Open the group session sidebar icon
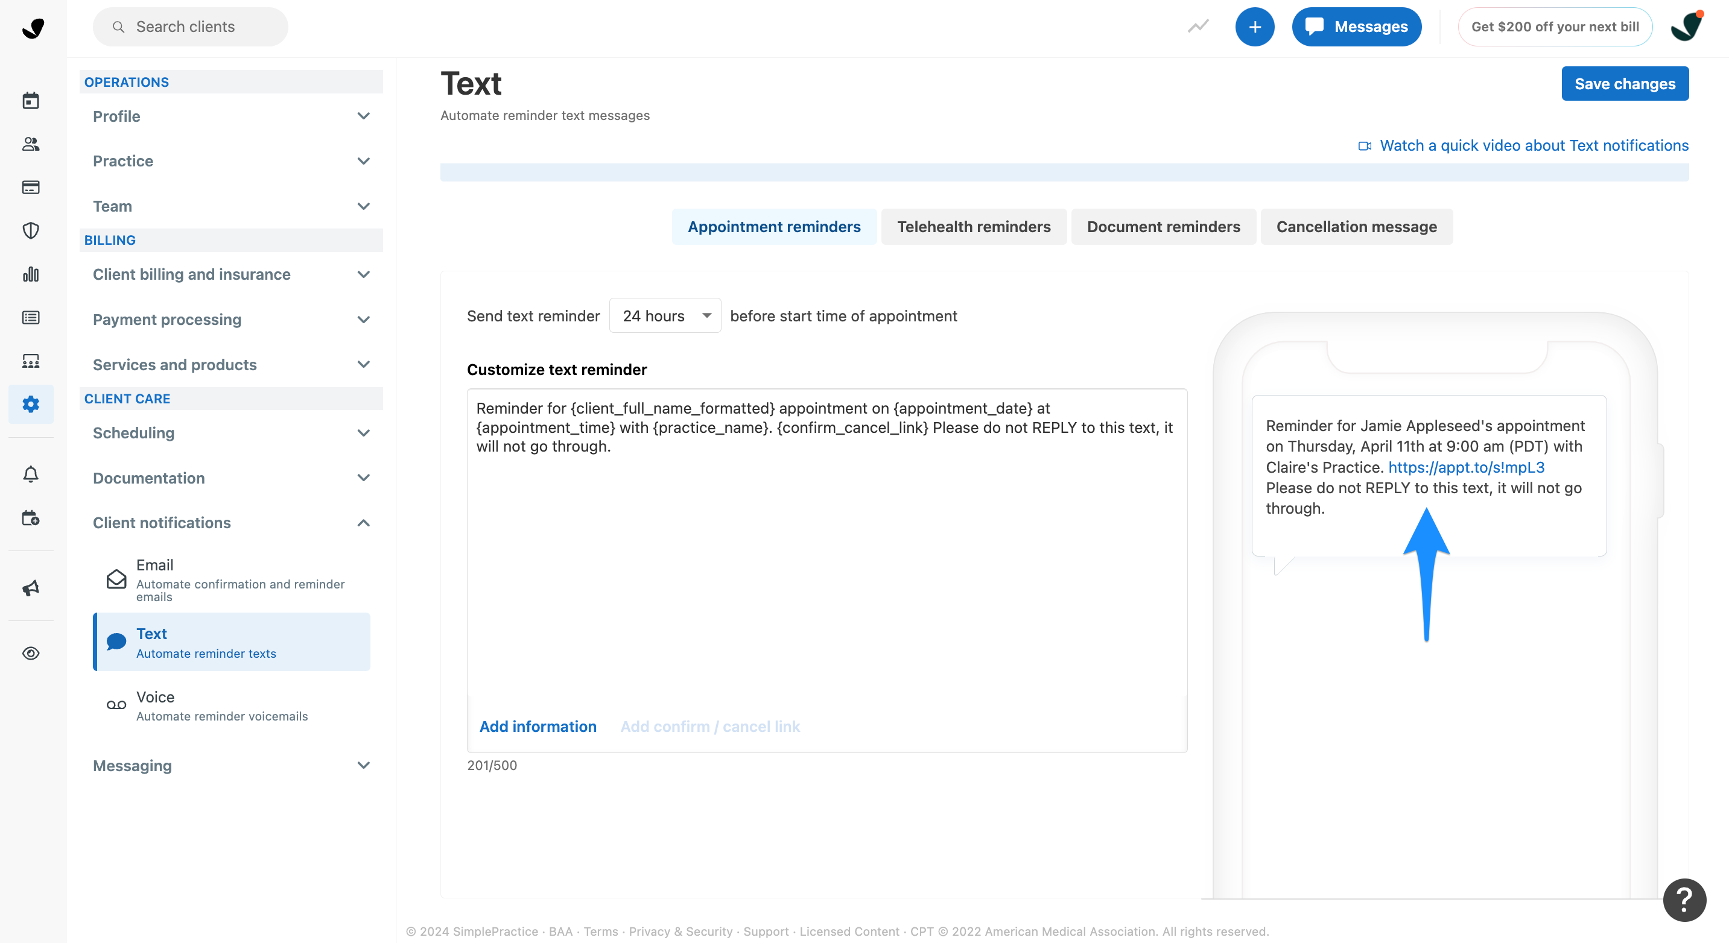 tap(31, 361)
